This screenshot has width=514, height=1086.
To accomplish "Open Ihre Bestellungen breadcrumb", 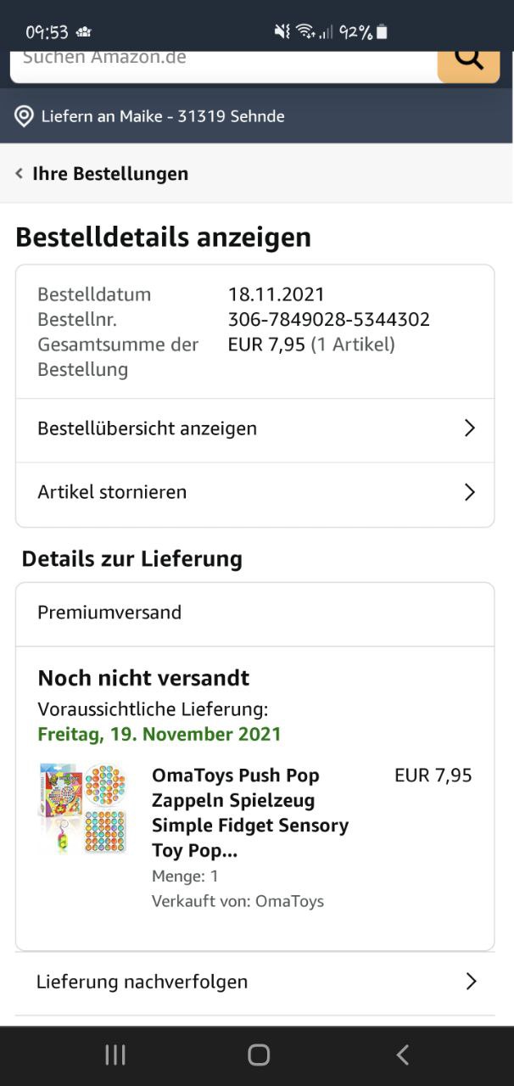I will point(110,174).
